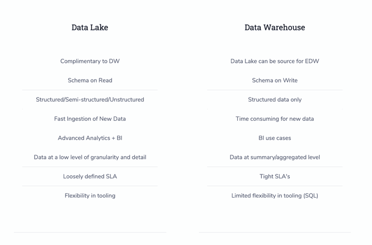Click the Data Lake heading
Viewport: 372px width, 245px height.
(x=90, y=27)
